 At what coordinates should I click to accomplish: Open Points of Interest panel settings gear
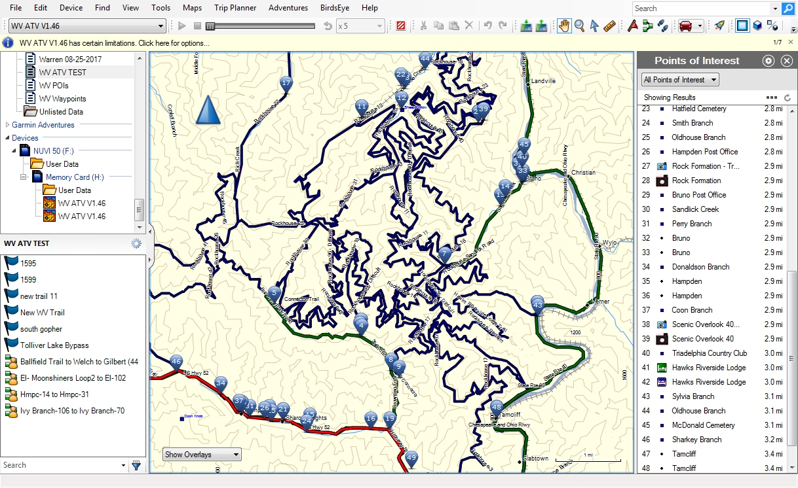click(x=767, y=60)
